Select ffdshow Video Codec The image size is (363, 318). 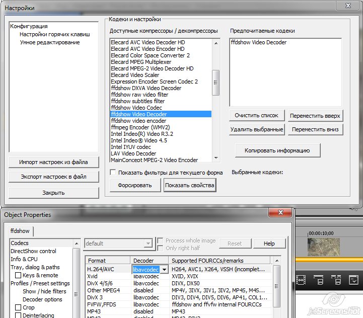136,108
